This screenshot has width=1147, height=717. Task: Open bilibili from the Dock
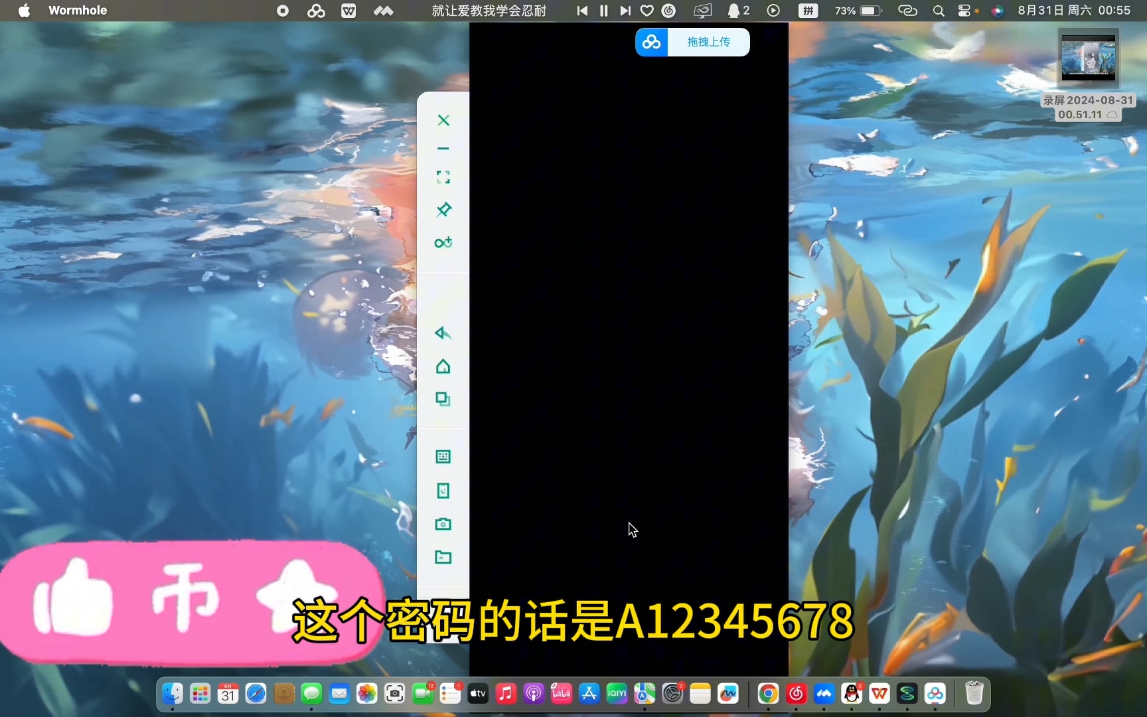[562, 694]
